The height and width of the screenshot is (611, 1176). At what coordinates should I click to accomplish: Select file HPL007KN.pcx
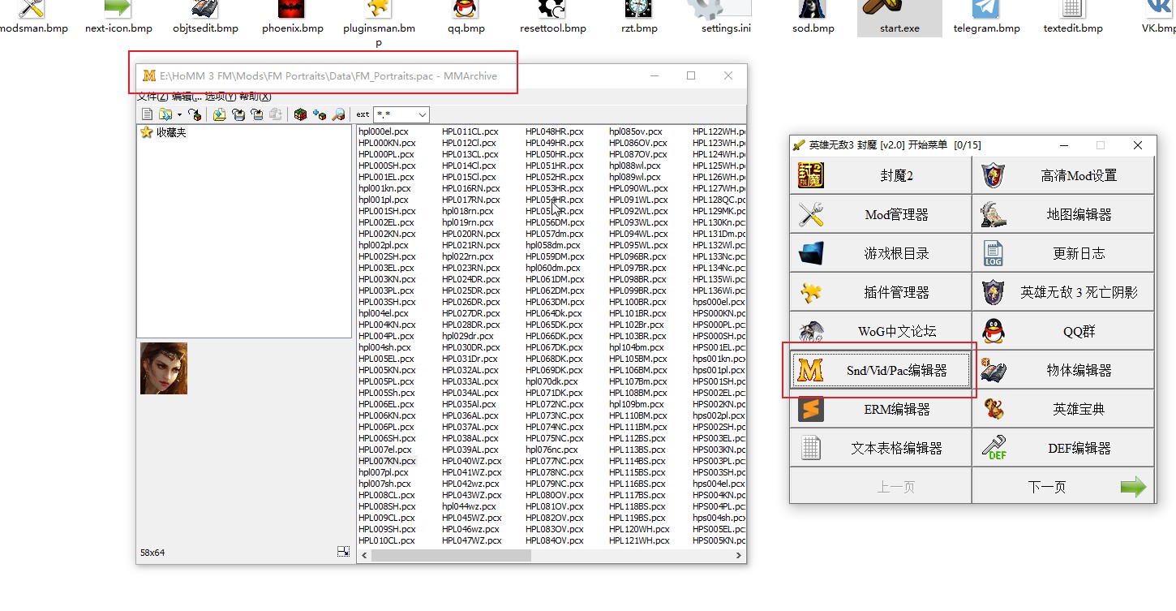(387, 461)
